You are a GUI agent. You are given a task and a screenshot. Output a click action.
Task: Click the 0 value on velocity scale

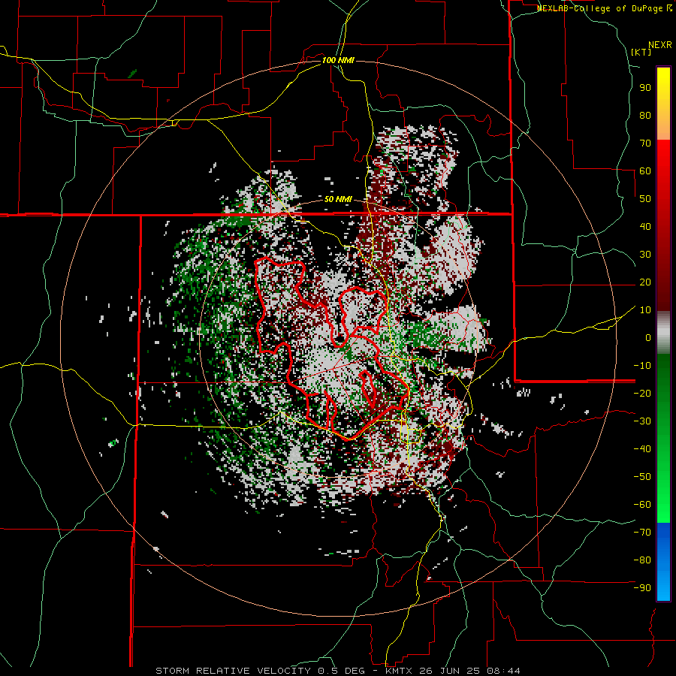point(648,337)
